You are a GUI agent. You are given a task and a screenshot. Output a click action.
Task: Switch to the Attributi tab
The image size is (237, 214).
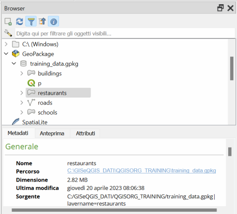[x=86, y=133]
